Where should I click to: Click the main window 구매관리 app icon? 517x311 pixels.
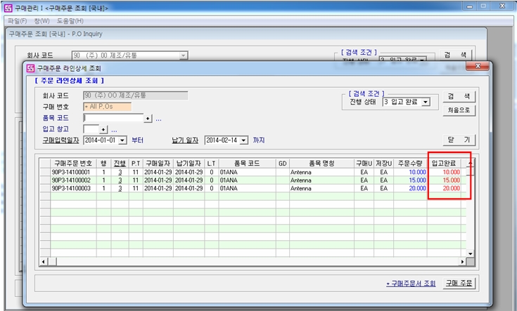(x=8, y=8)
